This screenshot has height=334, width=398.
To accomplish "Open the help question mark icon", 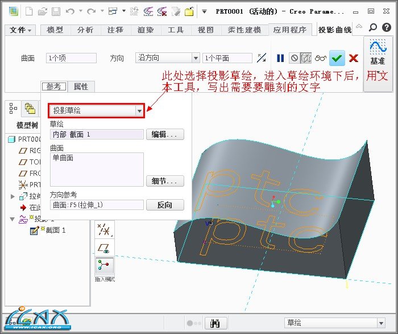I will point(387,27).
